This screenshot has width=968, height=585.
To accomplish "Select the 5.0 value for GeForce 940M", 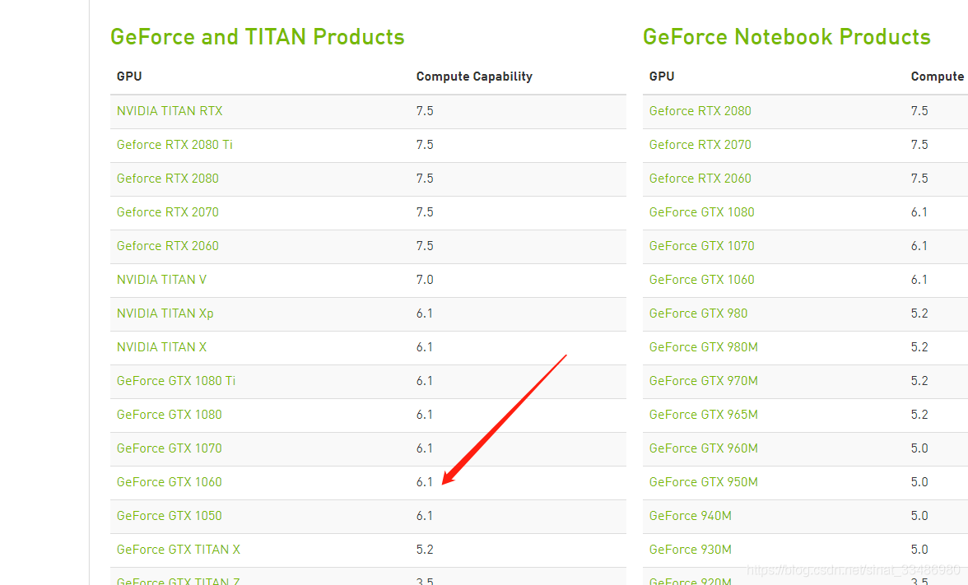I will point(919,516).
